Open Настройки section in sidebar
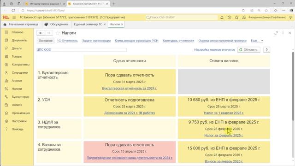This screenshot has height=166, width=295. (x=19, y=121)
